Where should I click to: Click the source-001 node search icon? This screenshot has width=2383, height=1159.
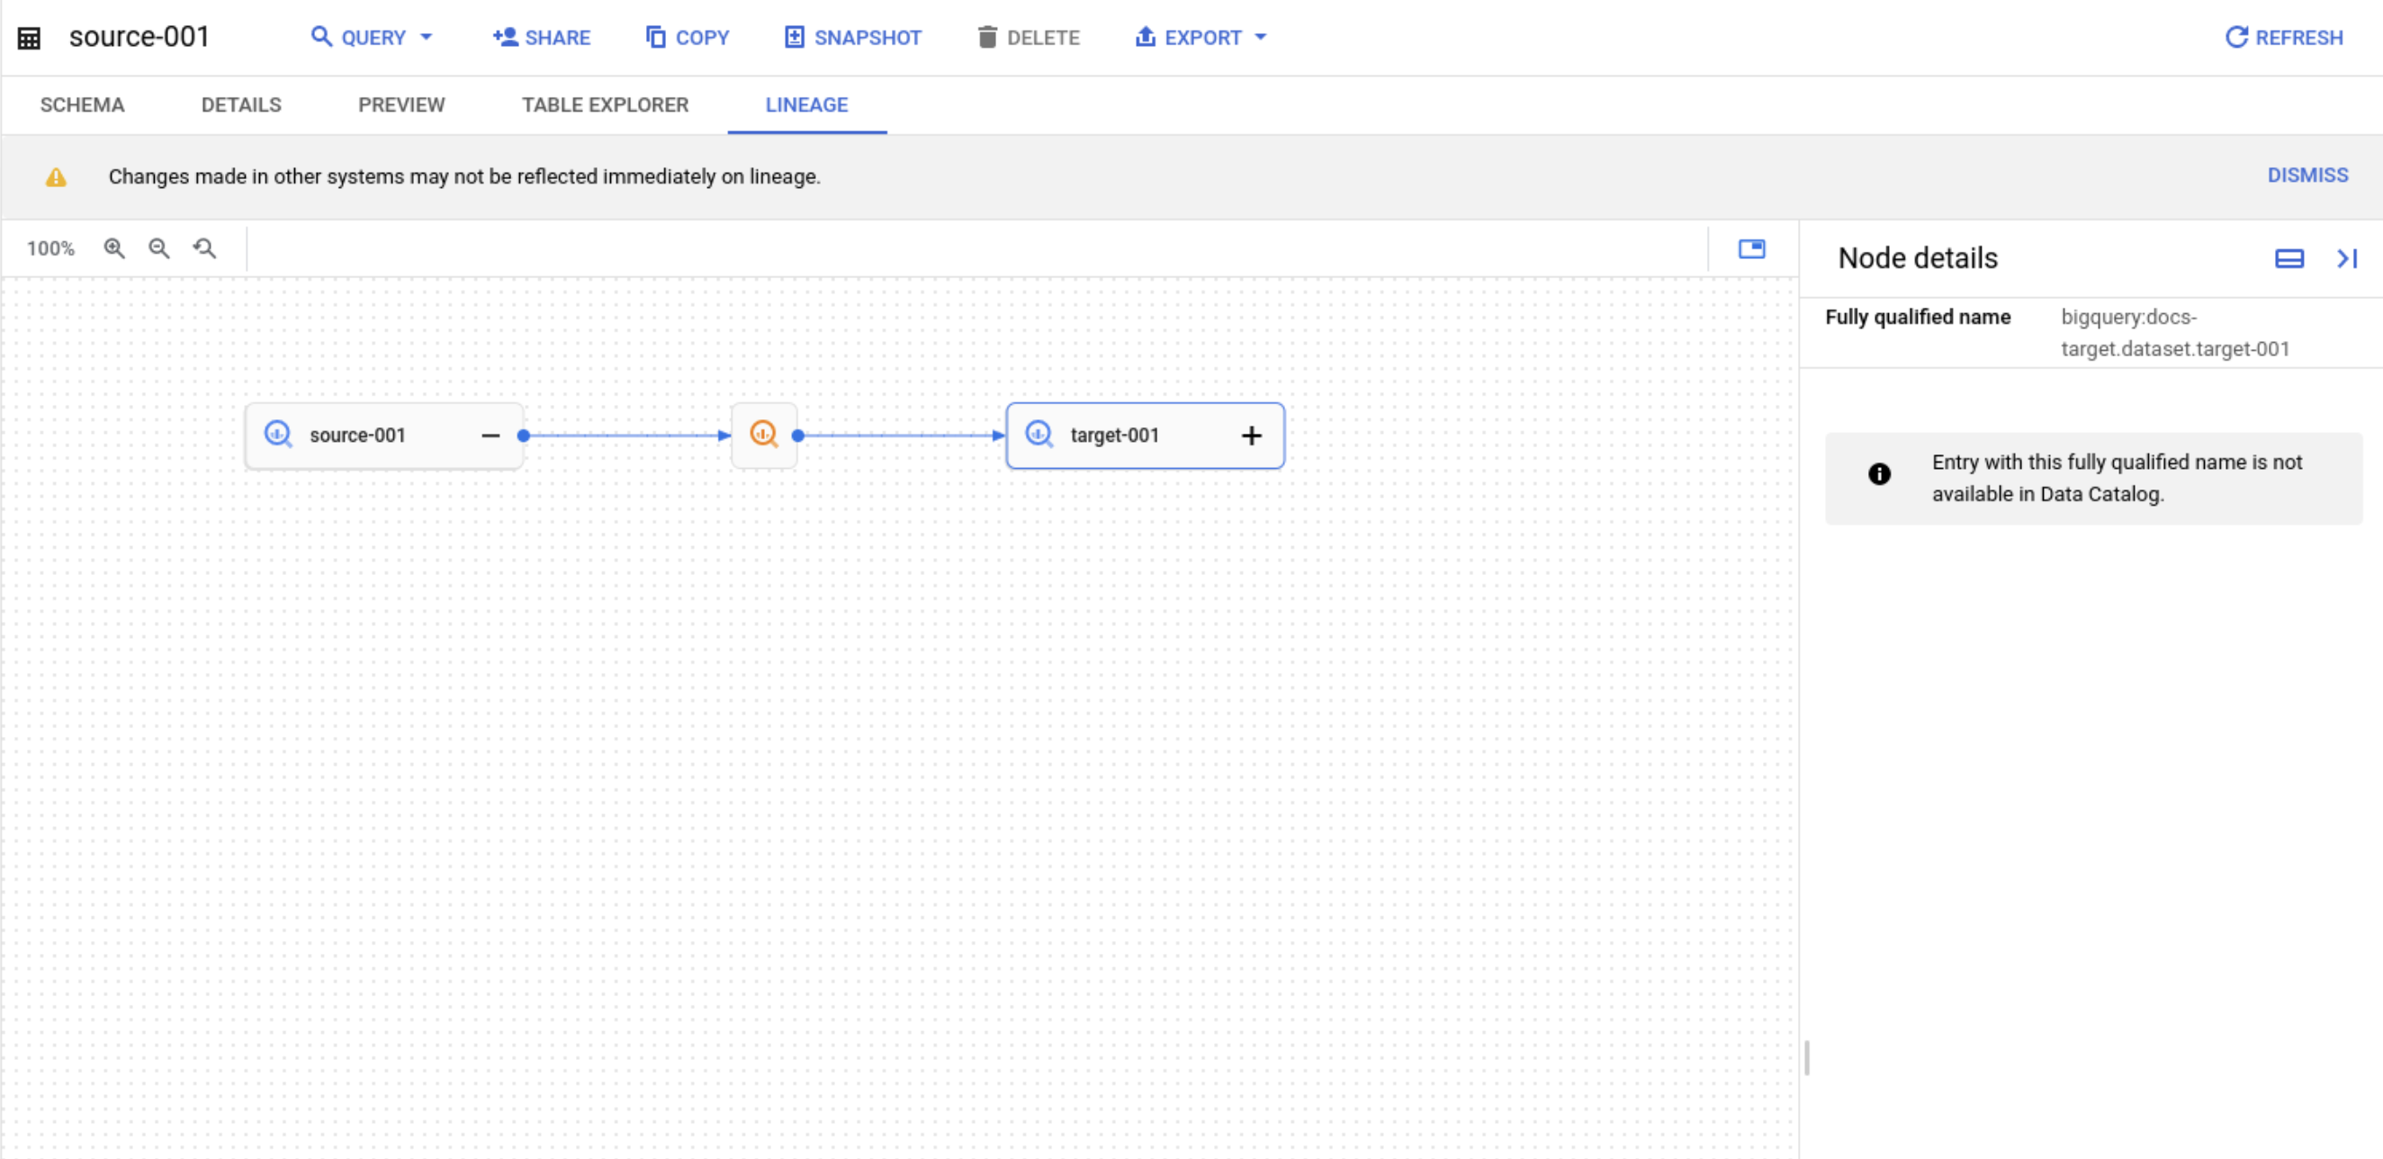[x=278, y=435]
